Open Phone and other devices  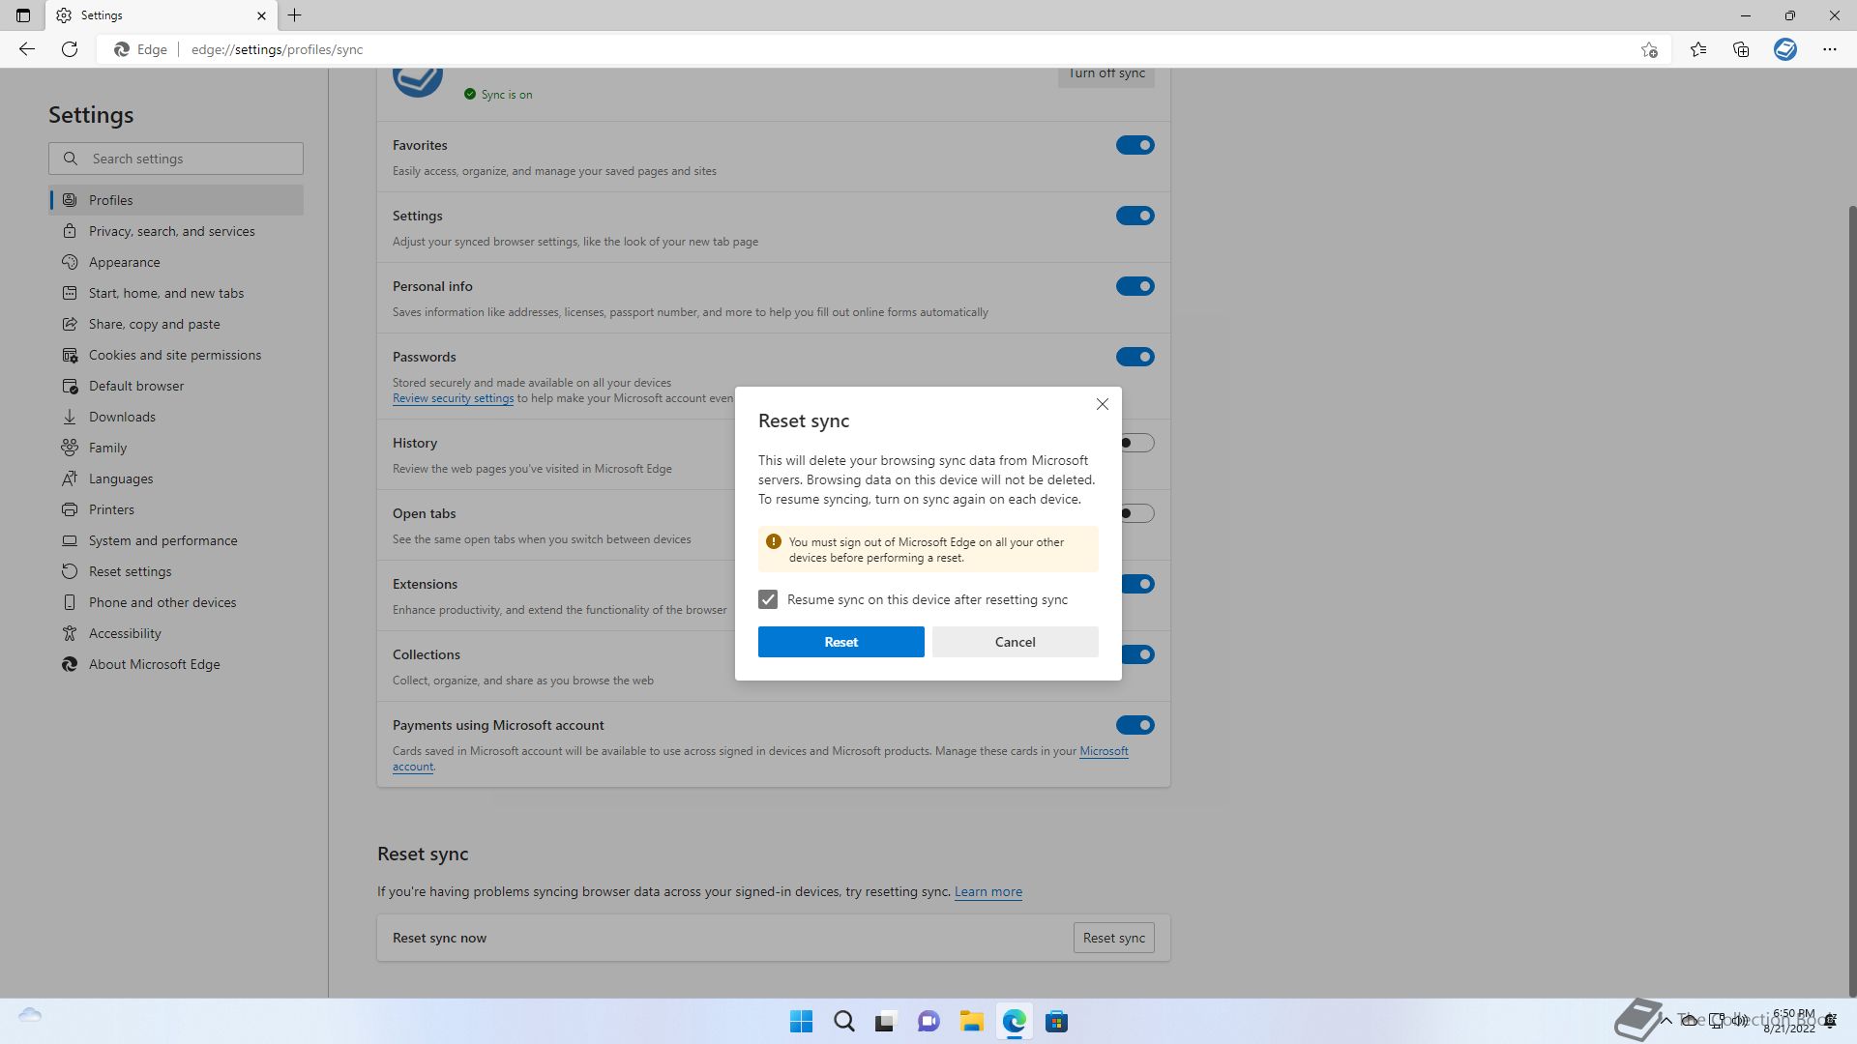(x=176, y=602)
